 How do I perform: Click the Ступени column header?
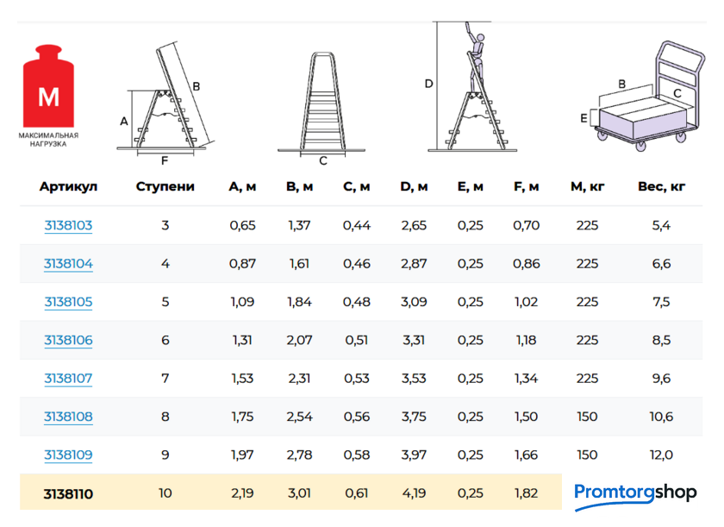[165, 186]
